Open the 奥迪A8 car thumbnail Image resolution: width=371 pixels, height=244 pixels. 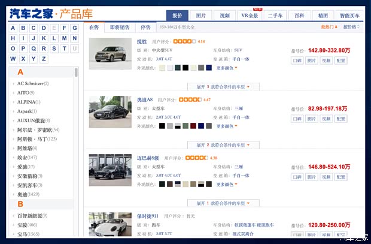(x=110, y=112)
